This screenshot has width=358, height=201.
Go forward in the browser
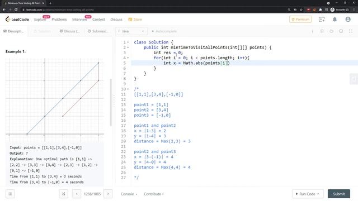[x=10, y=10]
